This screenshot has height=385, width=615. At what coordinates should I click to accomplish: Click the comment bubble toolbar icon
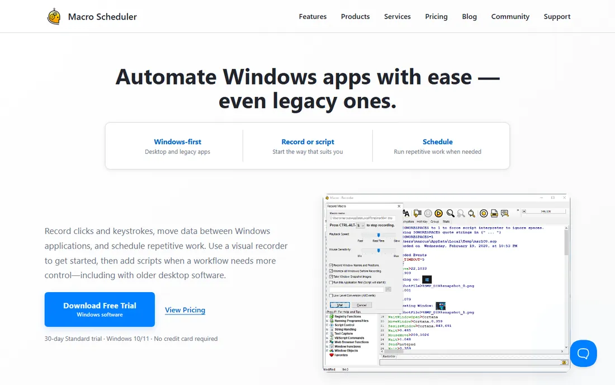click(x=505, y=214)
